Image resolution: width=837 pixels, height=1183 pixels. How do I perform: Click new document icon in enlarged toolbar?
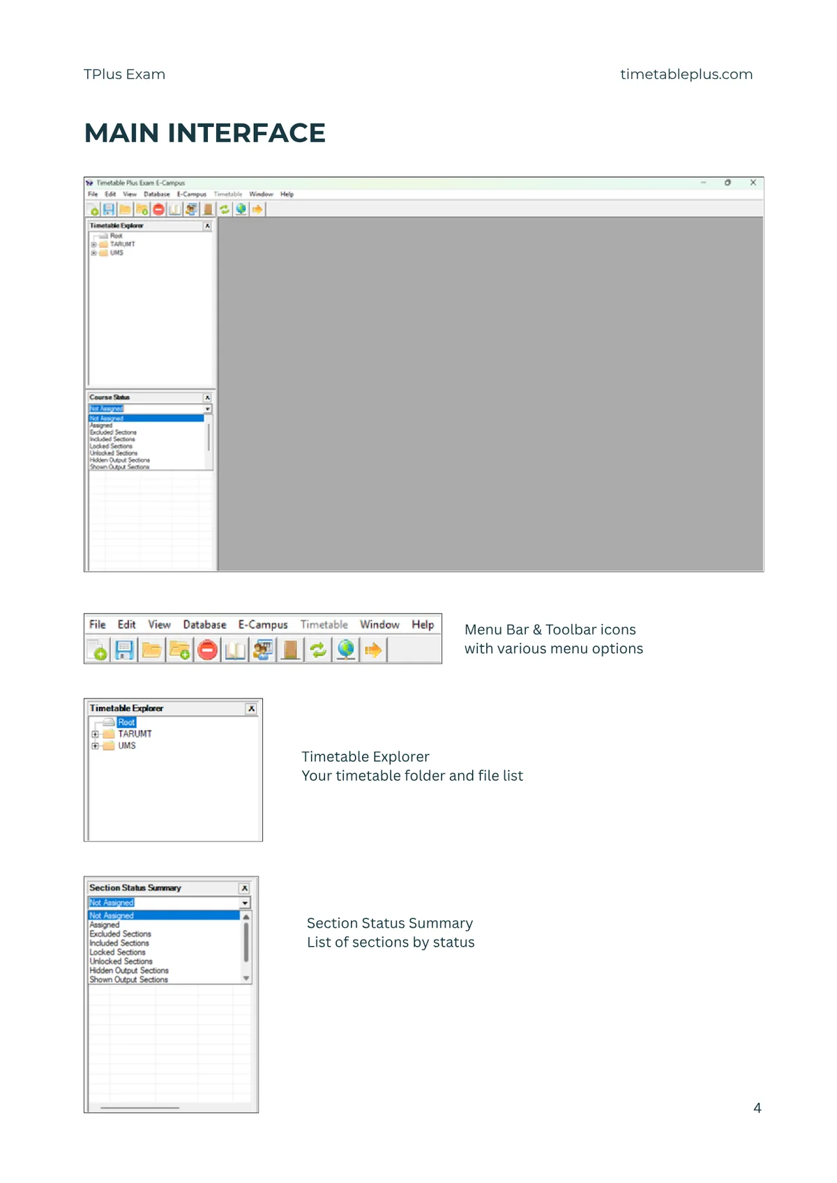coord(97,650)
